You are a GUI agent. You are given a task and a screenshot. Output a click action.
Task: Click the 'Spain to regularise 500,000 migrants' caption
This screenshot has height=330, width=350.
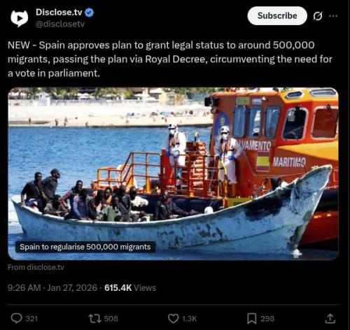85,247
